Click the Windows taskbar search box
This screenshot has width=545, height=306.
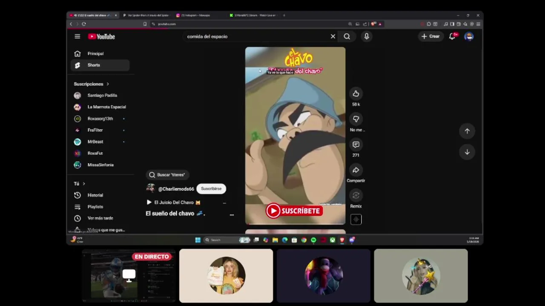coord(226,240)
